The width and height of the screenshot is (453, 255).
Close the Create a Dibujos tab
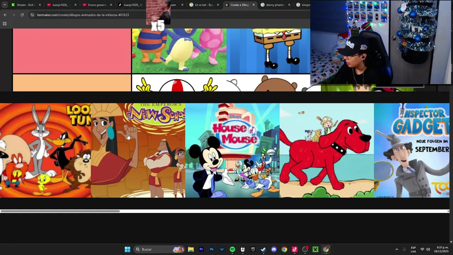253,5
